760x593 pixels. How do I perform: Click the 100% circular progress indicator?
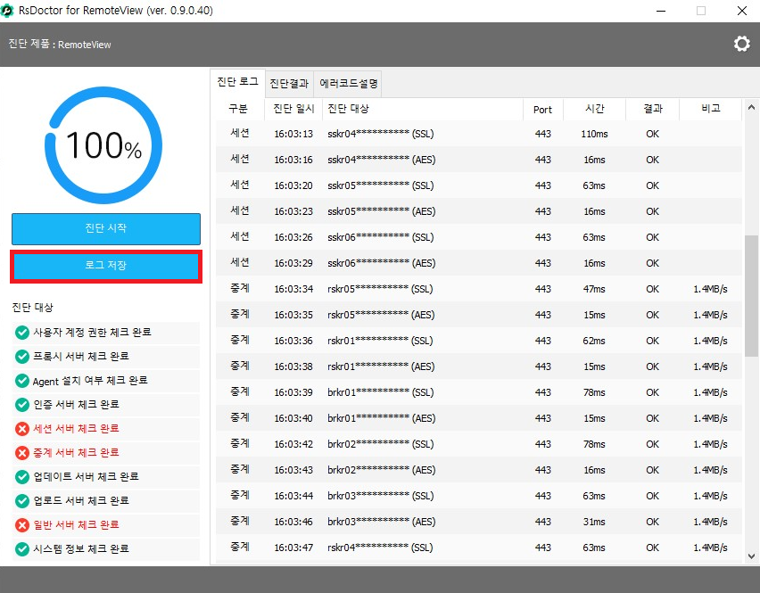104,146
